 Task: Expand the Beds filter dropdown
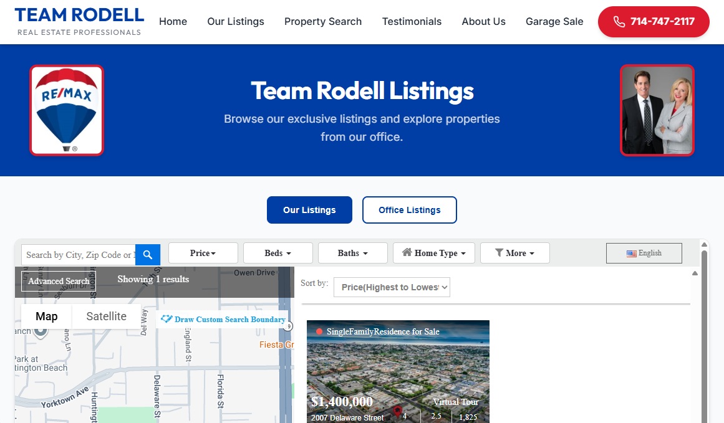[278, 253]
